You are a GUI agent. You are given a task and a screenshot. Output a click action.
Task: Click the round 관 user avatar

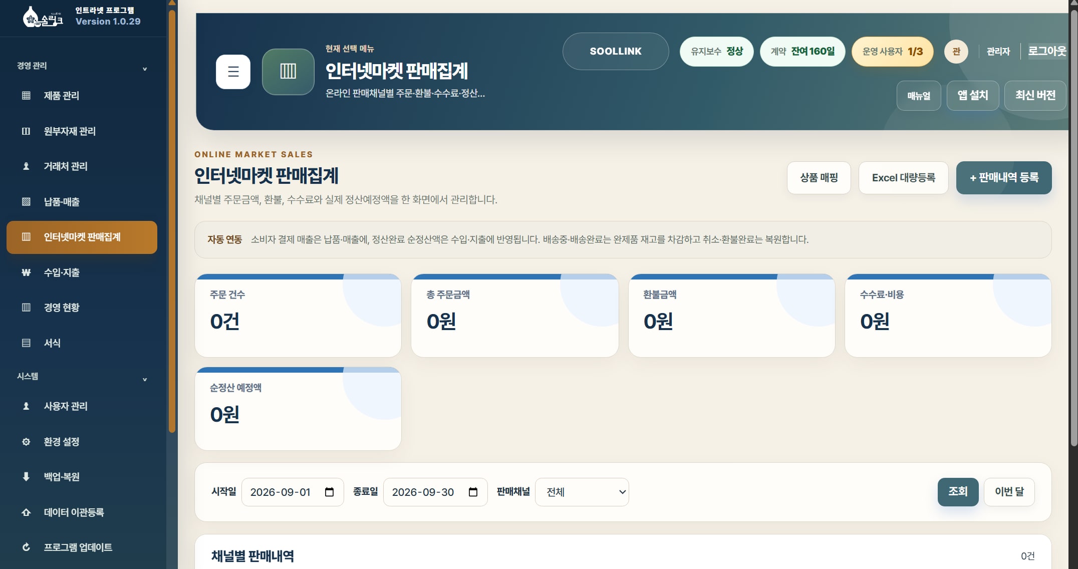[x=956, y=52]
